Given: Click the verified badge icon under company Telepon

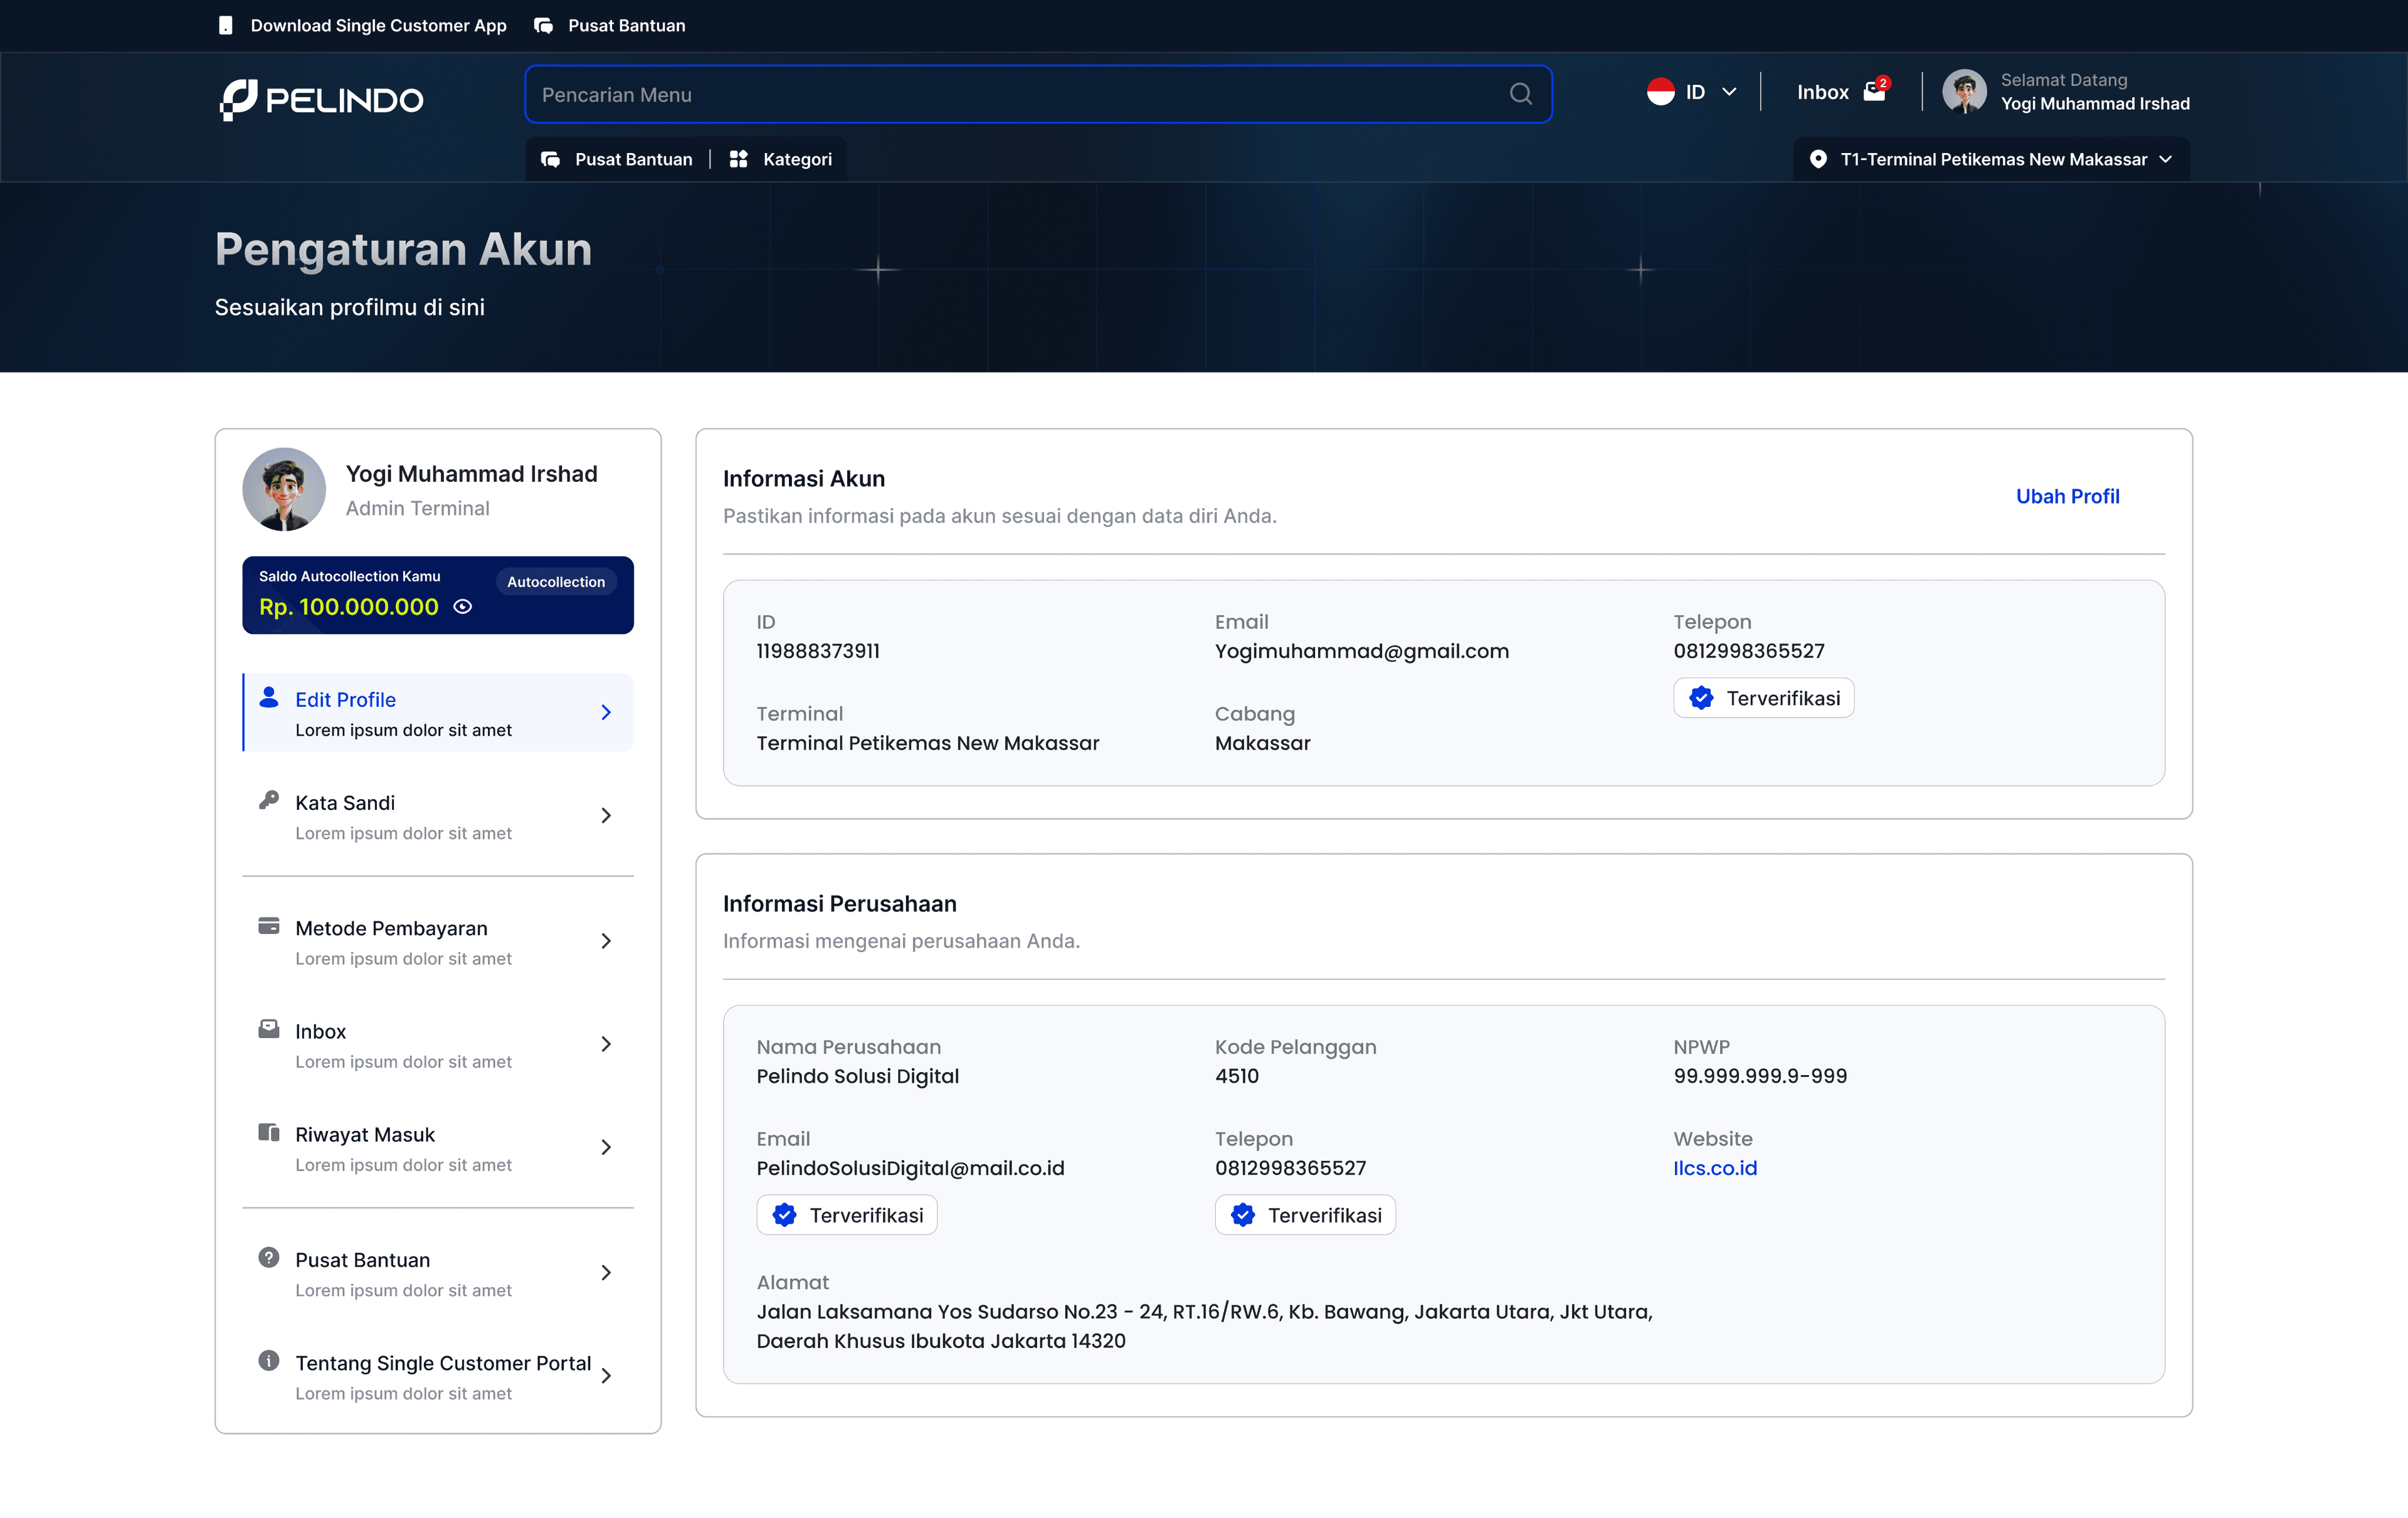Looking at the screenshot, I should tap(1243, 1215).
